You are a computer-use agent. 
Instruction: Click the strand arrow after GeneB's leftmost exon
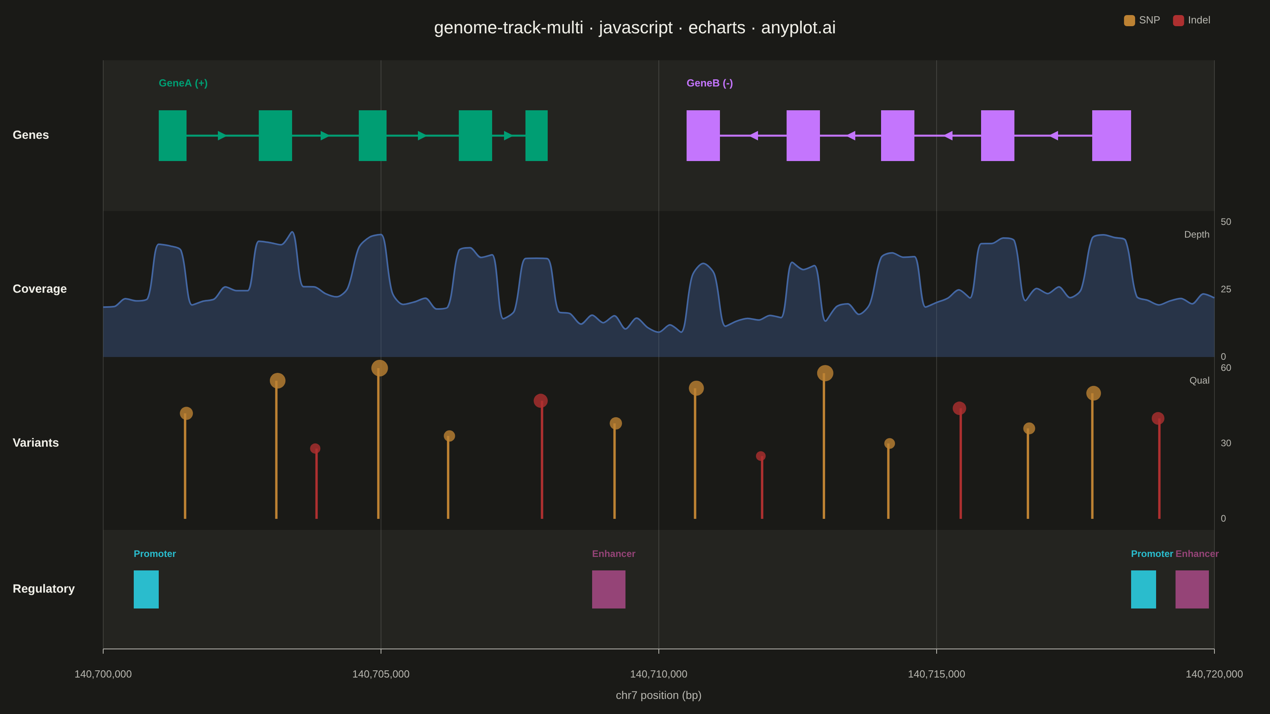coord(753,136)
